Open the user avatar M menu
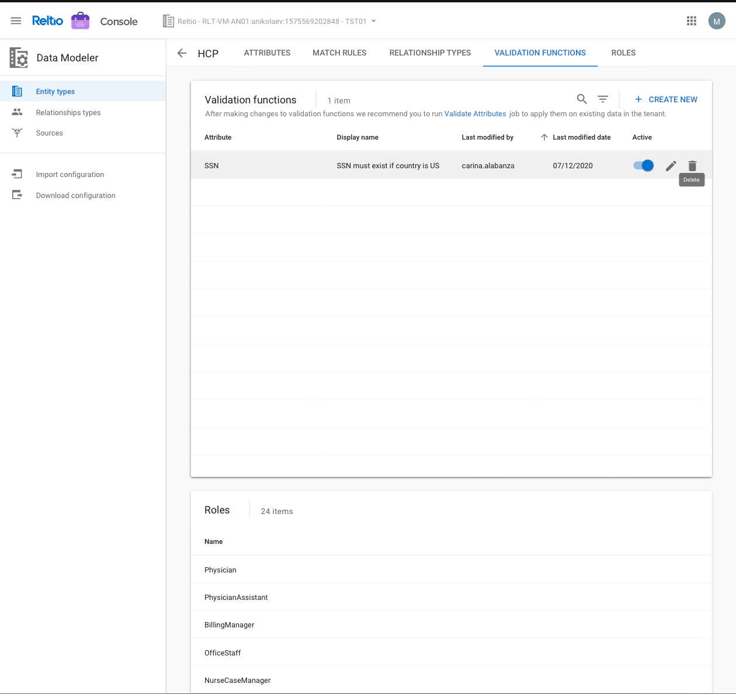The image size is (736, 694). pyautogui.click(x=717, y=21)
